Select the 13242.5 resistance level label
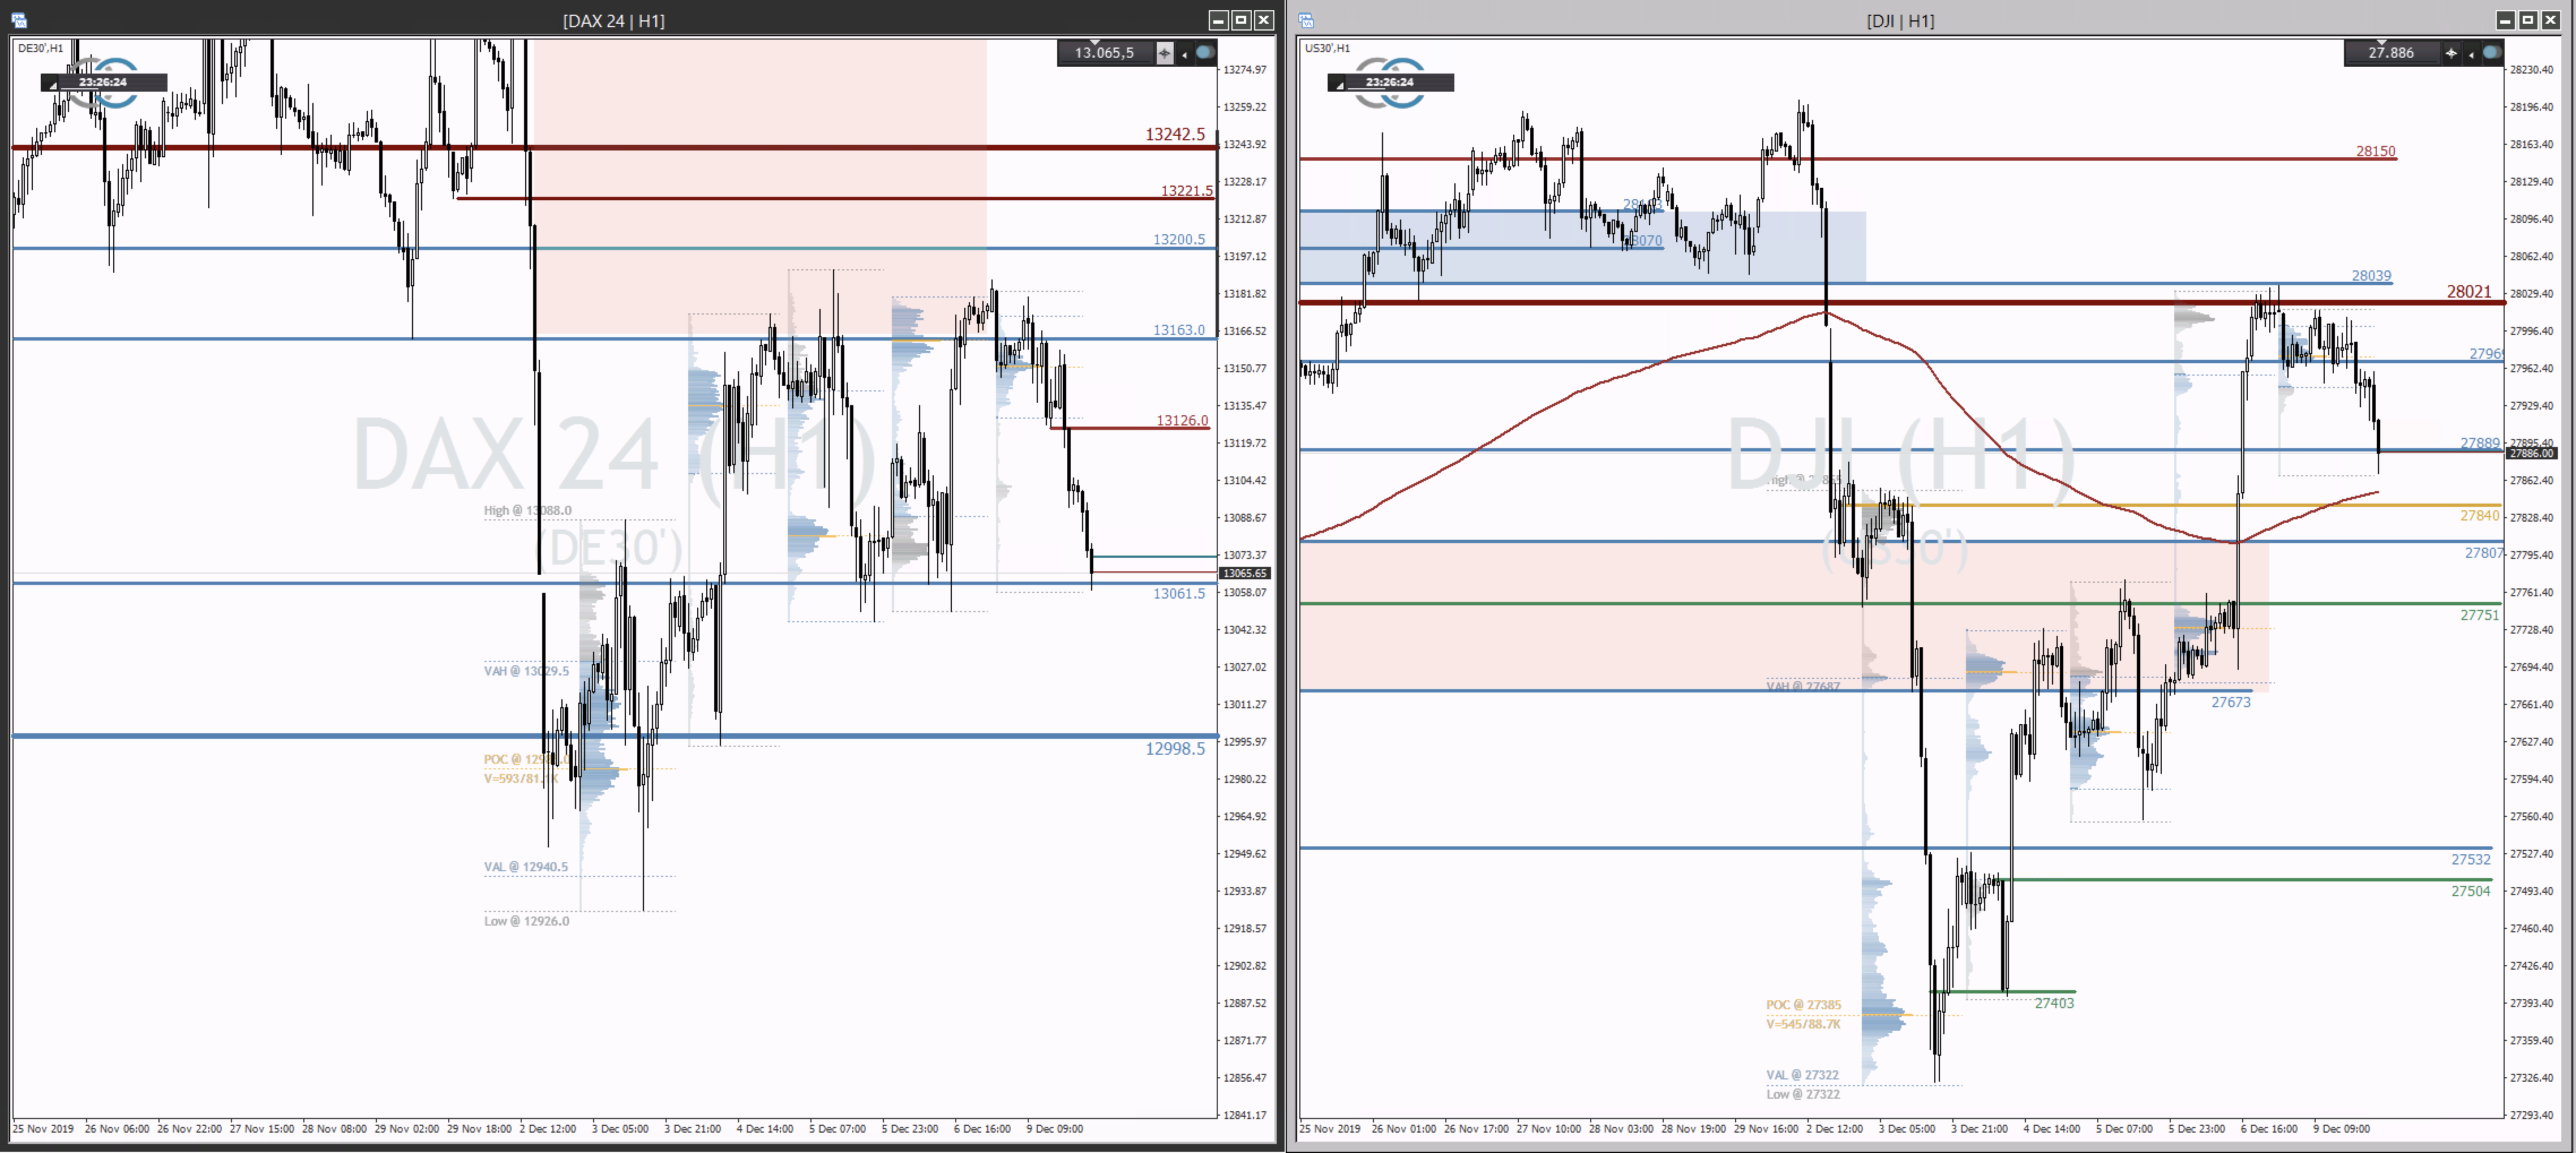Image resolution: width=2576 pixels, height=1153 pixels. coord(1175,134)
